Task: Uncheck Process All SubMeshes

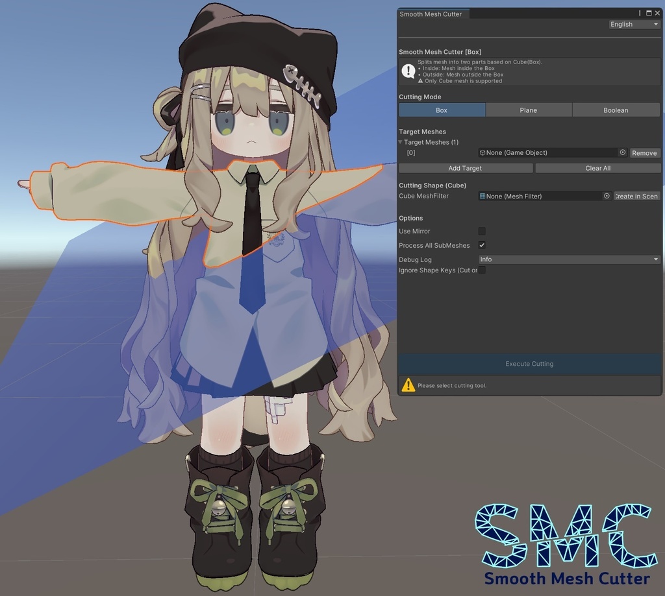Action: pos(481,245)
